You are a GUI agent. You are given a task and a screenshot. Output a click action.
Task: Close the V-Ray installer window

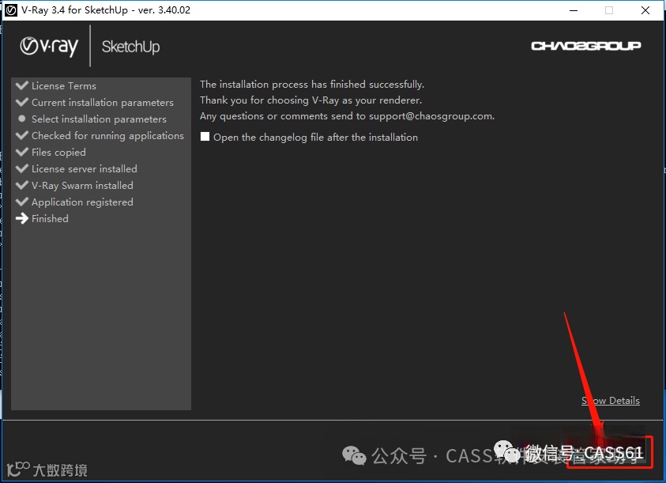pos(645,10)
